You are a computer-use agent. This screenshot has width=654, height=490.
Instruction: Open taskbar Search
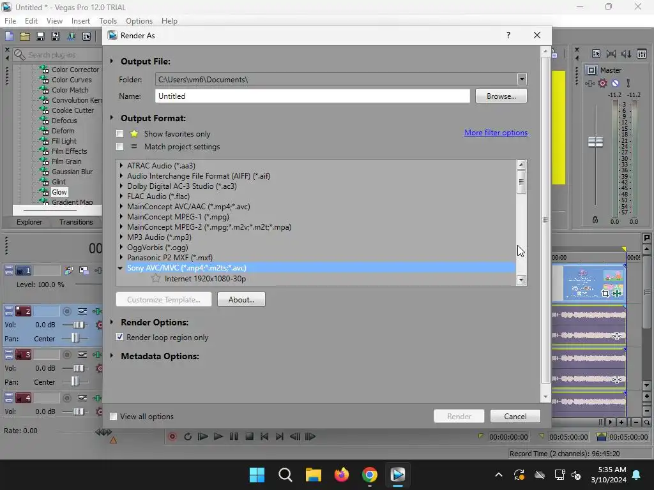click(x=285, y=475)
